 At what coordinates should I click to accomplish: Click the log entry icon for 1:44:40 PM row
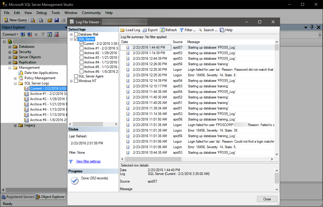(x=128, y=47)
